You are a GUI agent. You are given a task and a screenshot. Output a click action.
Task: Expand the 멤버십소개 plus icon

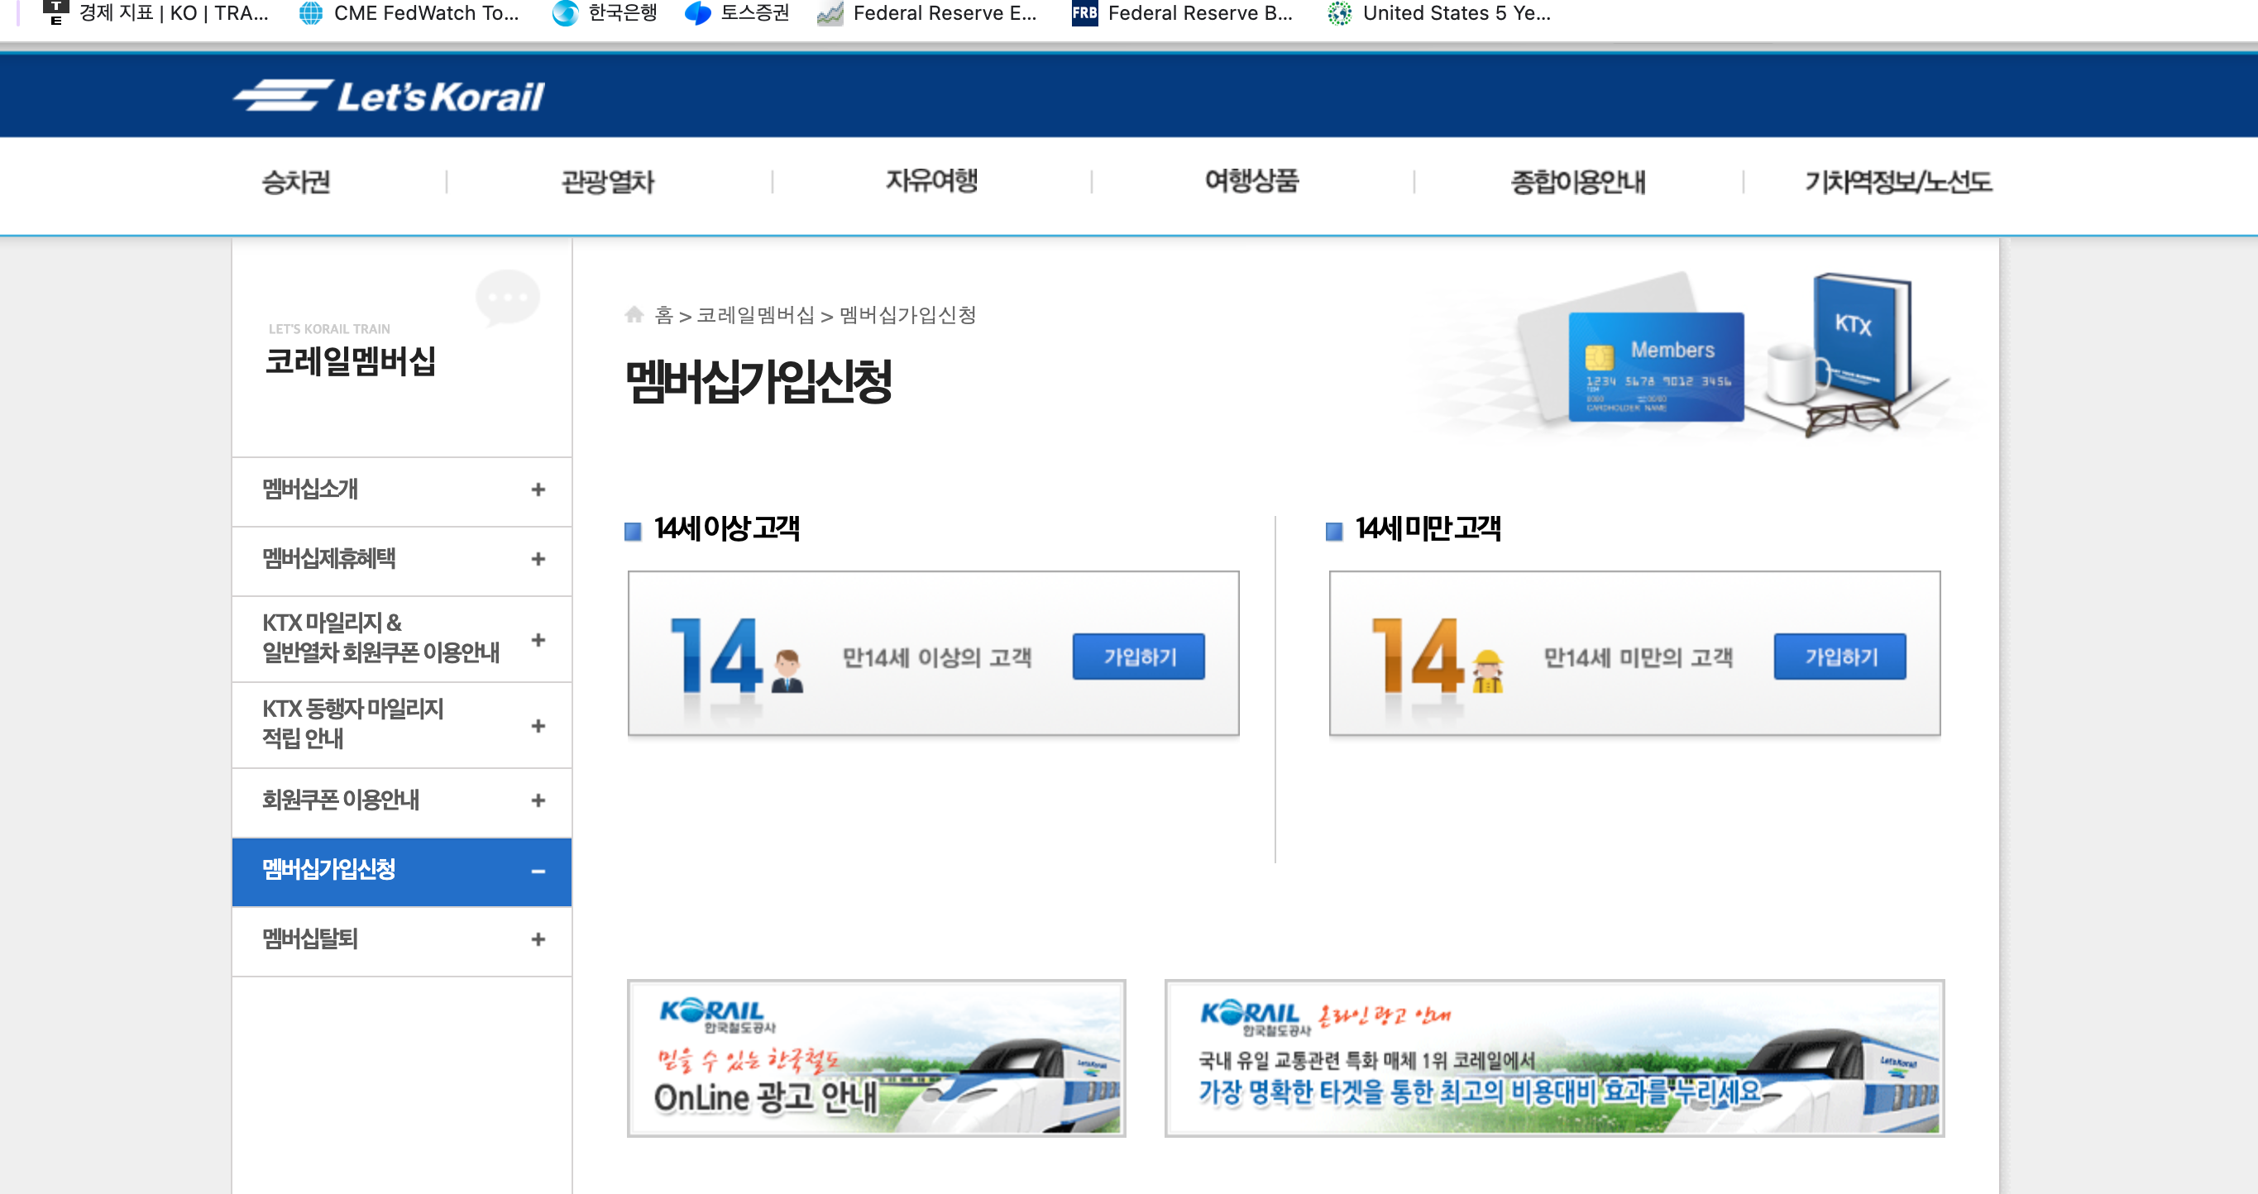click(x=538, y=490)
